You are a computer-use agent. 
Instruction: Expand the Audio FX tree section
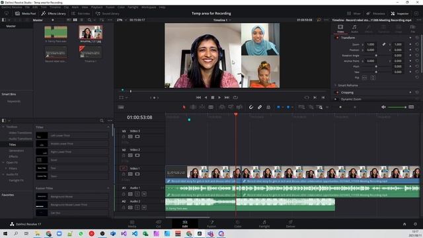3,175
